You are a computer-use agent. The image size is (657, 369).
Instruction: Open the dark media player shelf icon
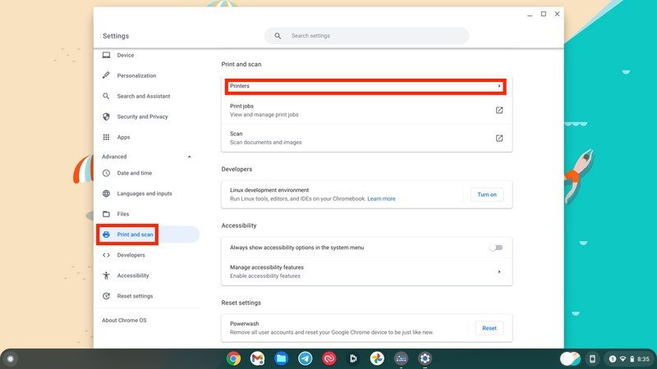coord(353,358)
